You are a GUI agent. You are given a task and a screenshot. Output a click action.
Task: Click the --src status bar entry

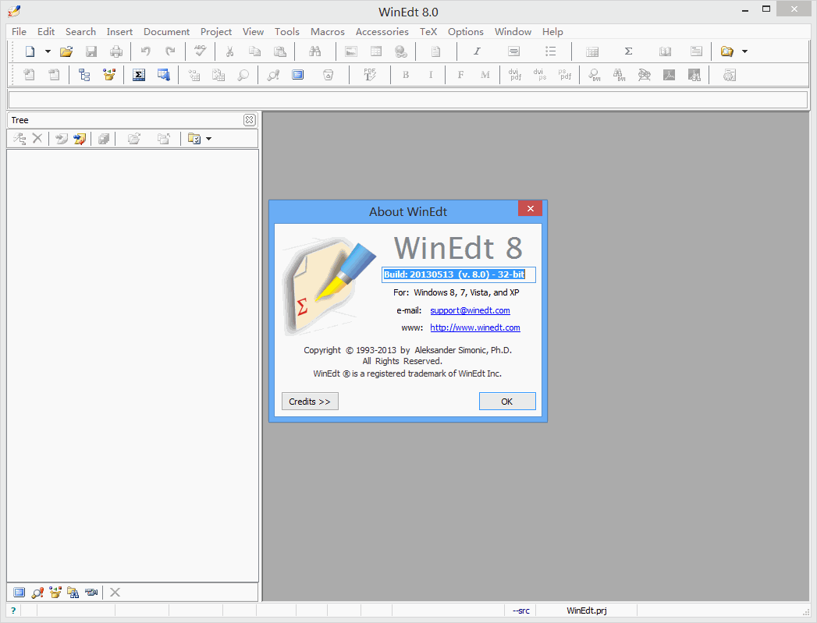click(x=521, y=611)
